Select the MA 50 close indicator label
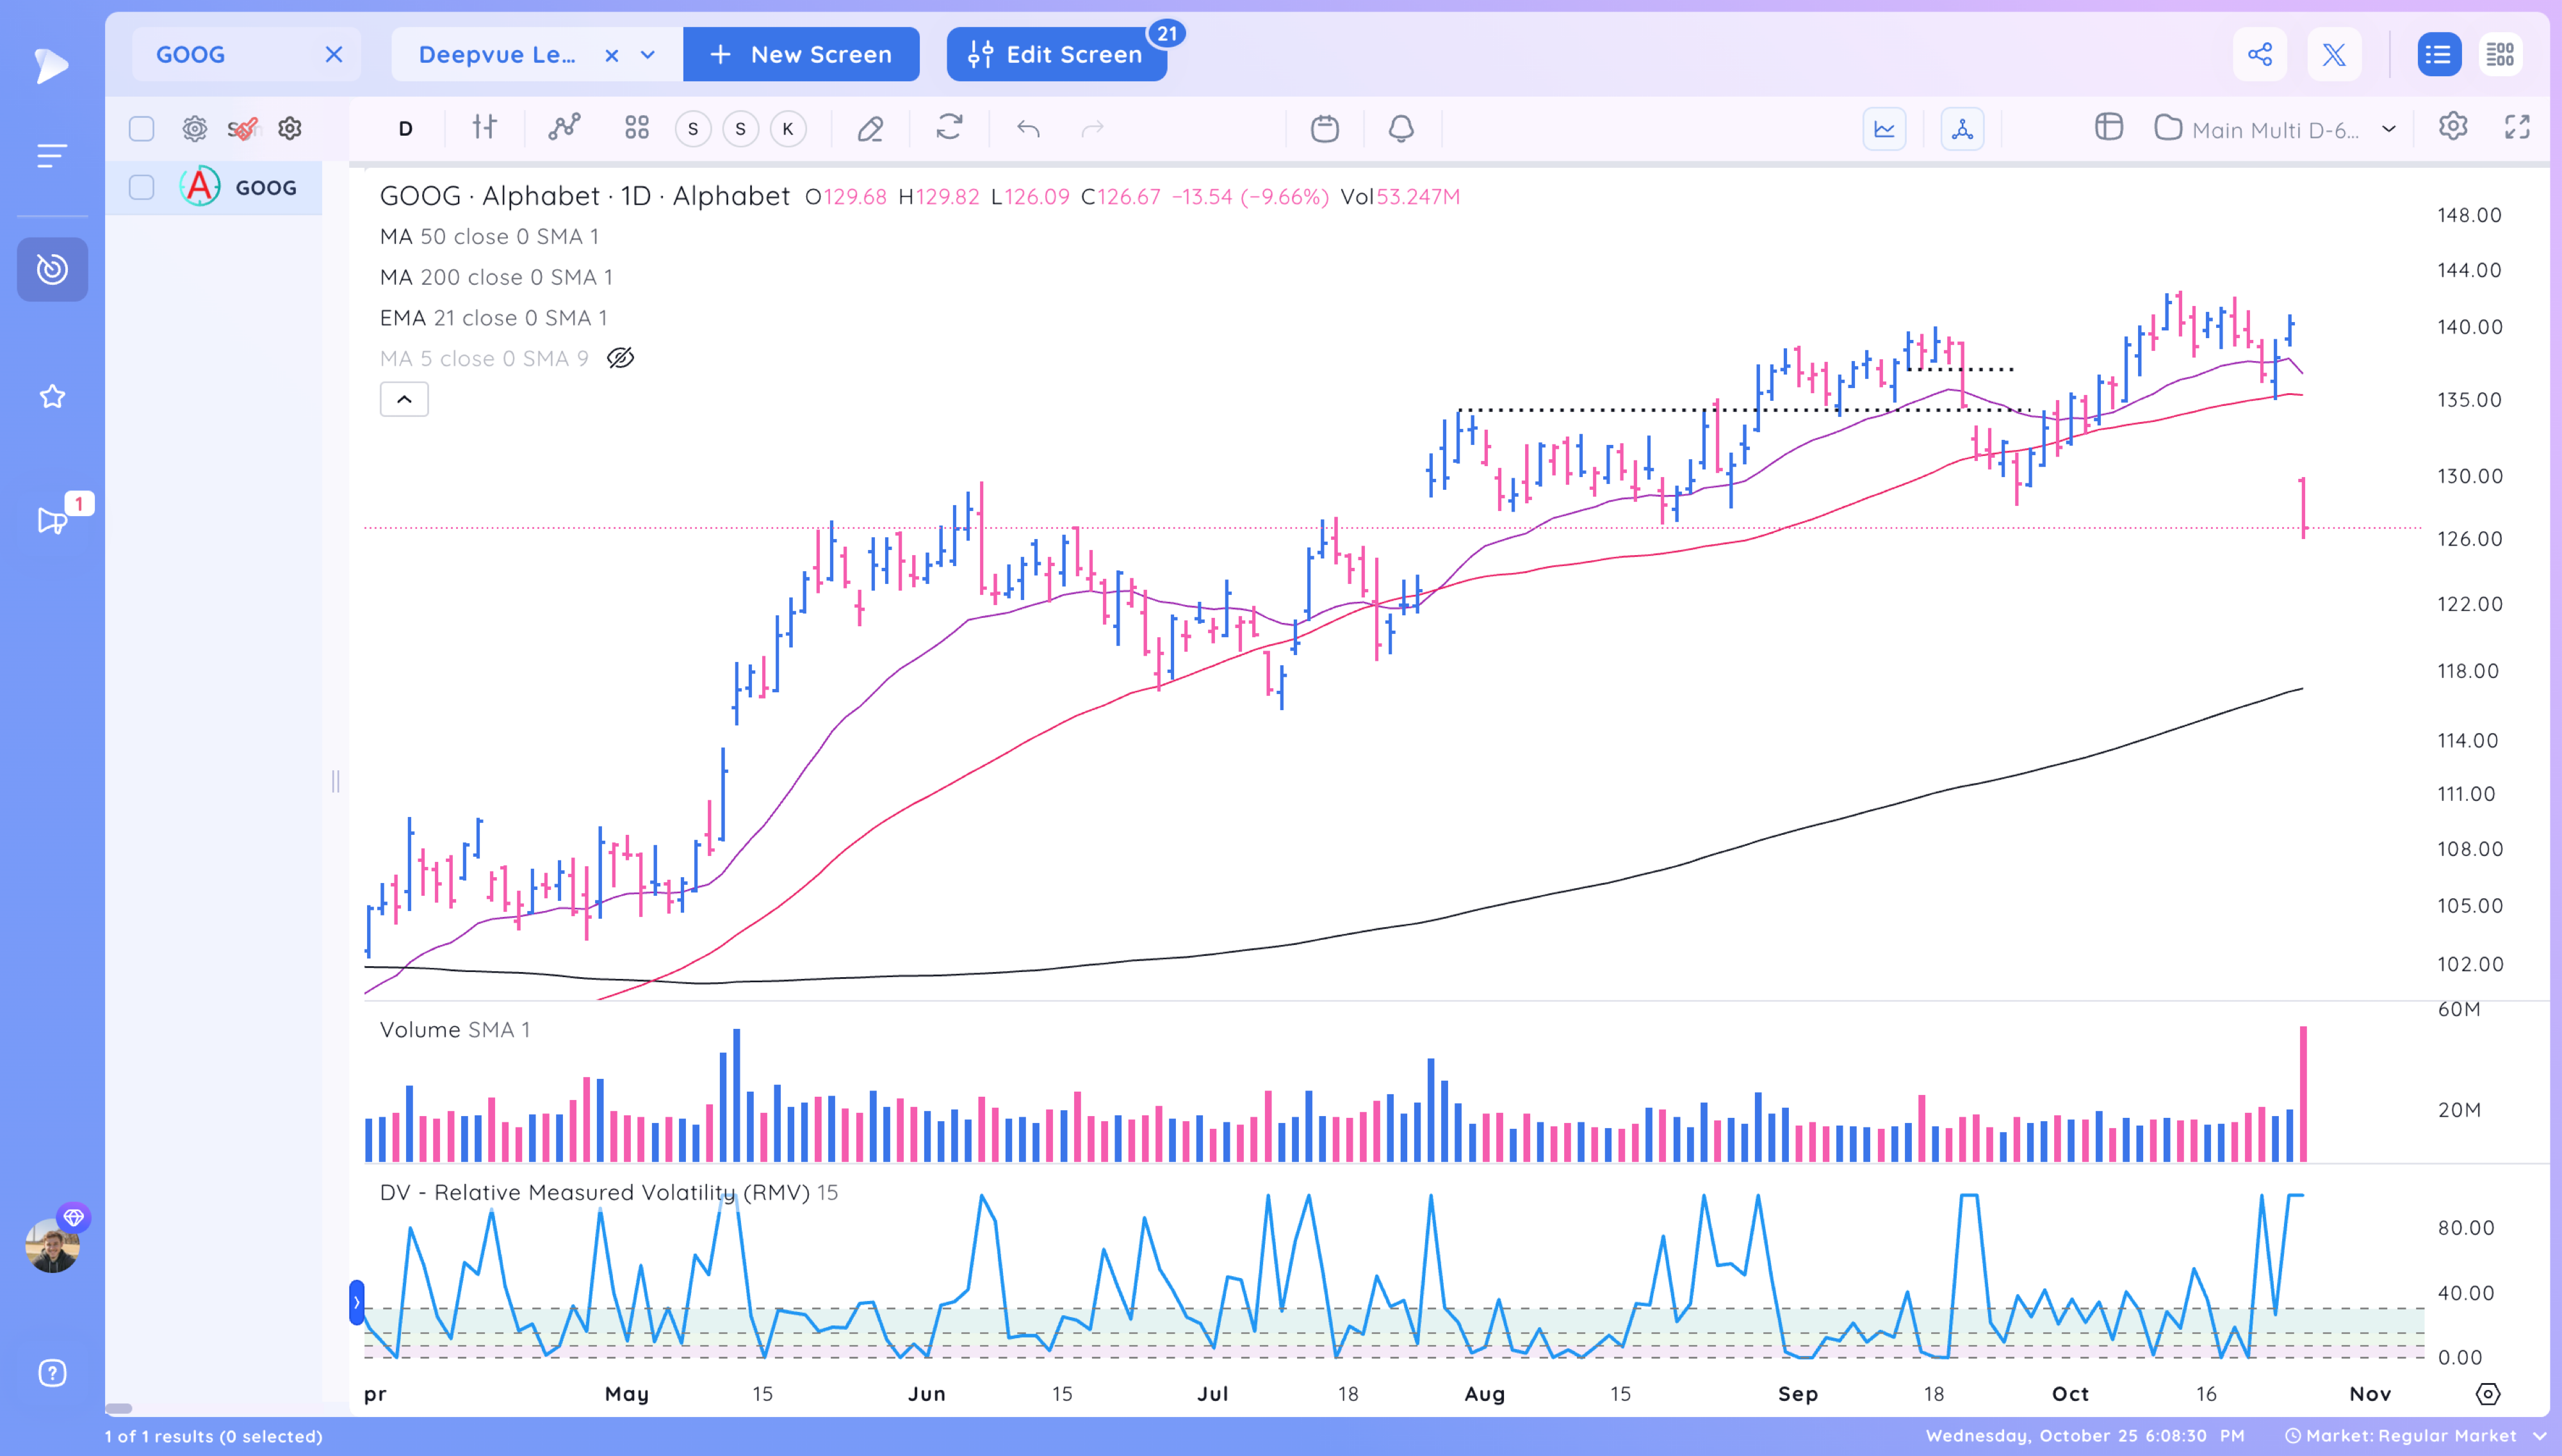Screen dimensions: 2562x1456 click(489, 236)
